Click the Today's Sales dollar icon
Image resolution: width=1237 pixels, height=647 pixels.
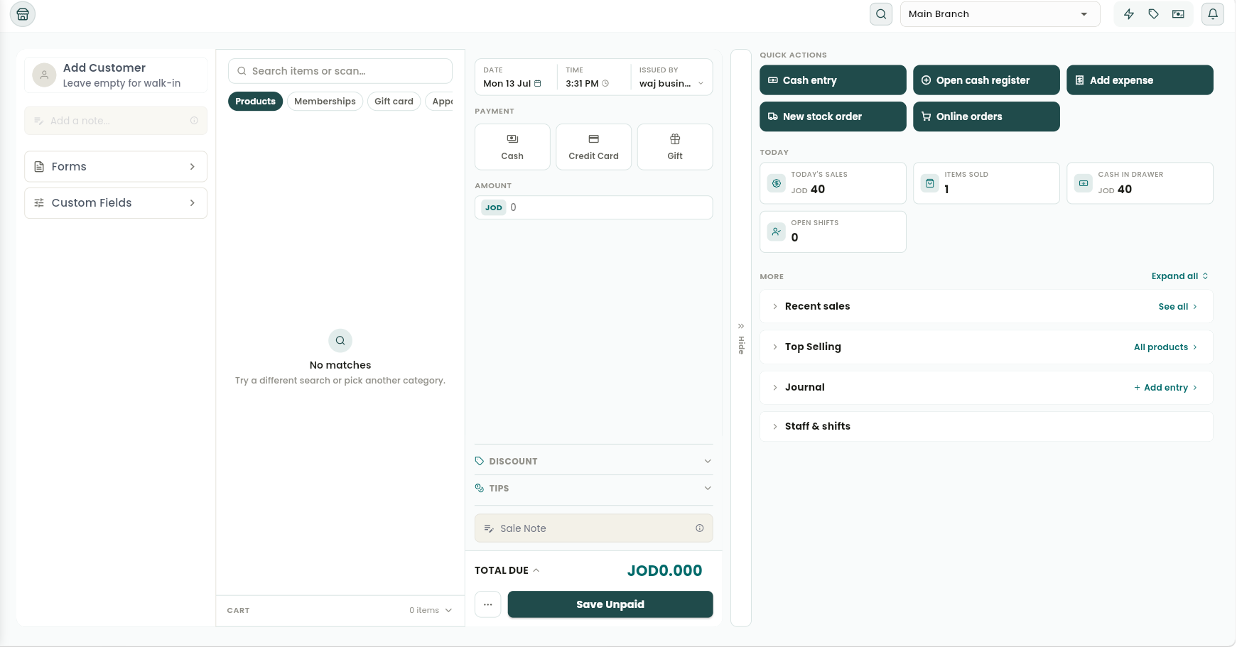(x=777, y=183)
